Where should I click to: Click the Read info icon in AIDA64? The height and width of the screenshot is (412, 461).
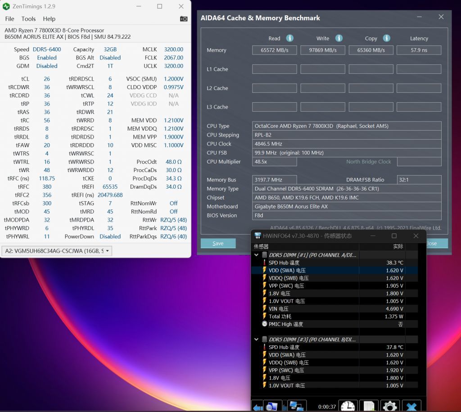[x=289, y=38]
